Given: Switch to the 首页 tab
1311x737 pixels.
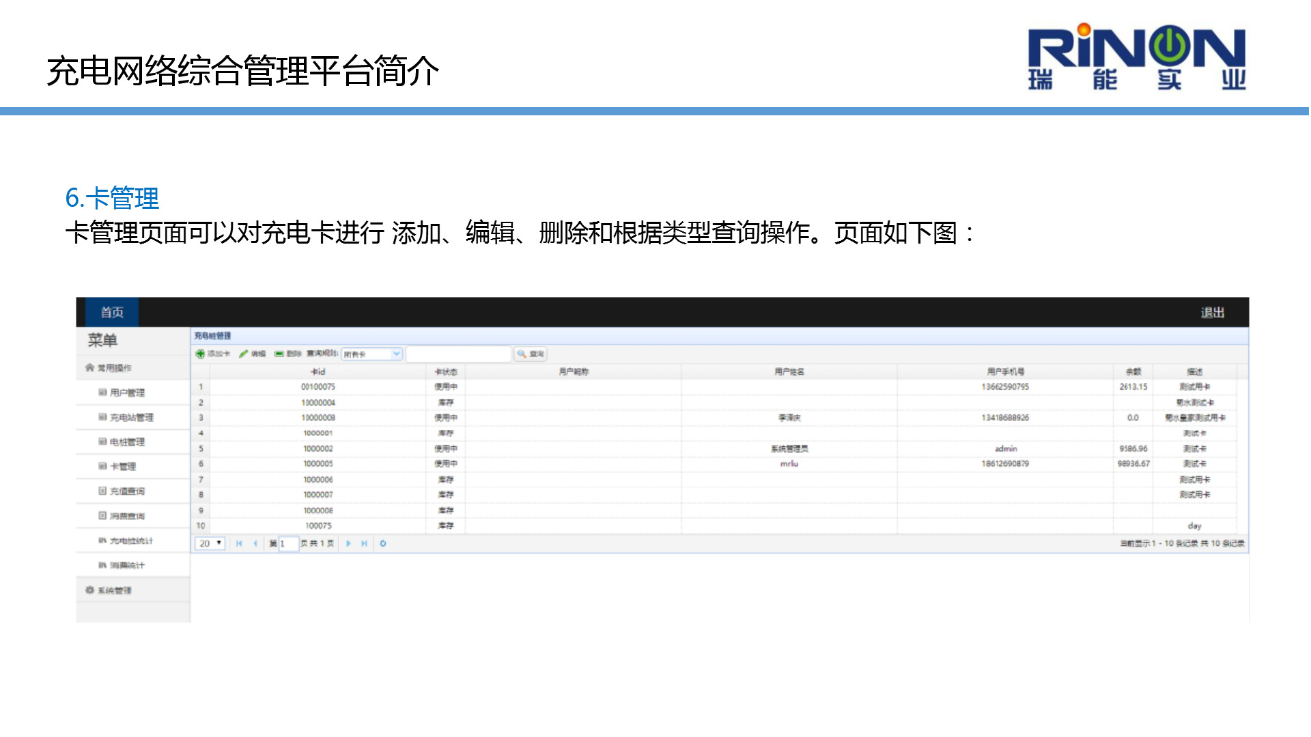Looking at the screenshot, I should click(x=112, y=313).
